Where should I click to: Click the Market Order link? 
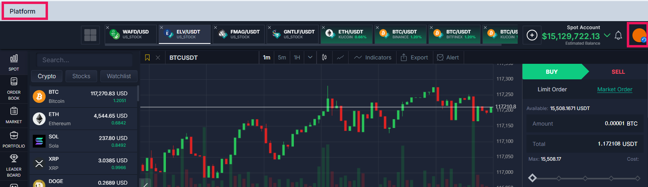coord(614,89)
